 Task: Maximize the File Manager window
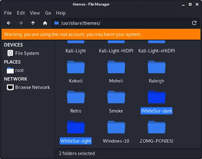point(190,4)
